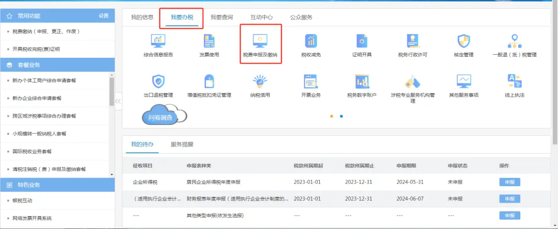Collapse the left sidebar with the arrow handle
Screen dimensions: 558x229
tap(118, 101)
